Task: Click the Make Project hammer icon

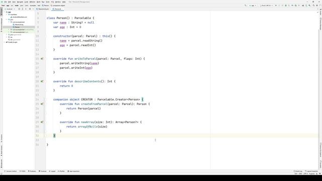Action: (245, 6)
